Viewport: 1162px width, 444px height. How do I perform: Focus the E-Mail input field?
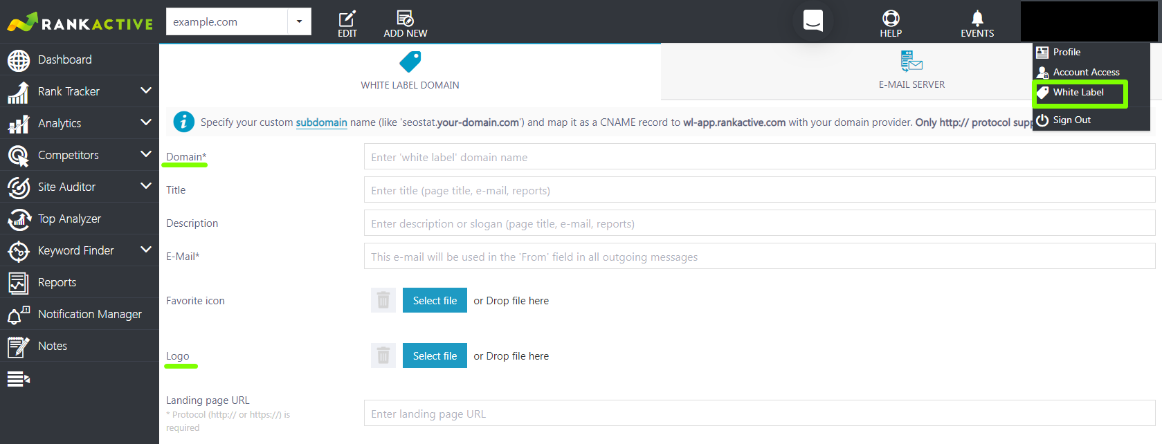pos(759,257)
